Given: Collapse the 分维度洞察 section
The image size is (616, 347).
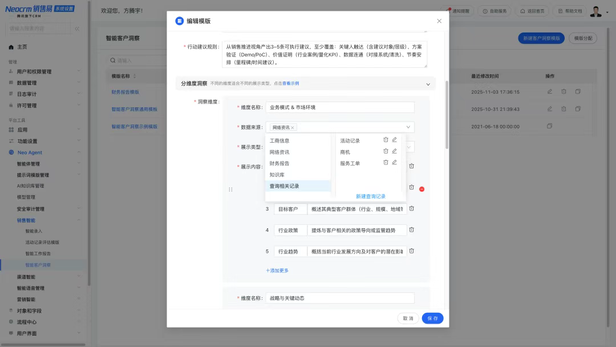Looking at the screenshot, I should [x=428, y=84].
